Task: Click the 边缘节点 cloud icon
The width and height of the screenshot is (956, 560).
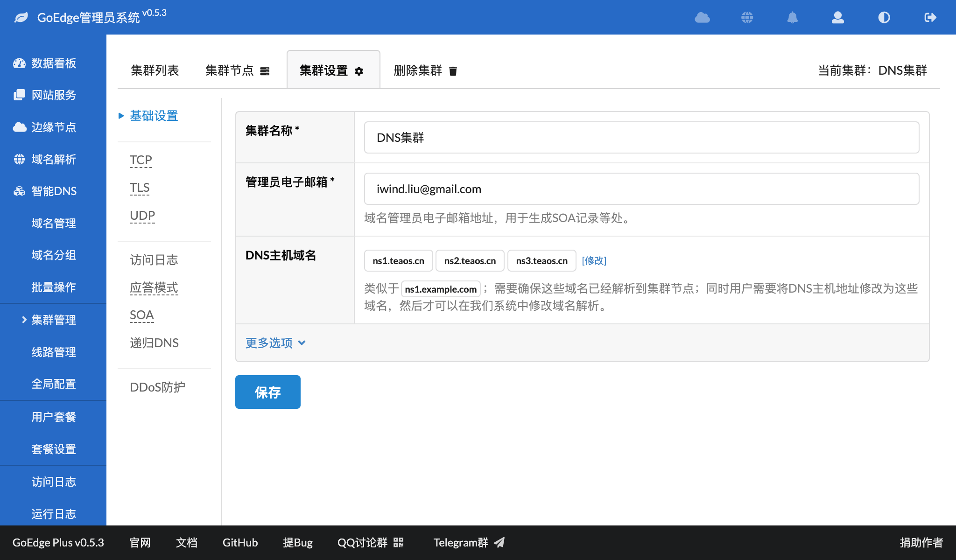Action: 20,127
